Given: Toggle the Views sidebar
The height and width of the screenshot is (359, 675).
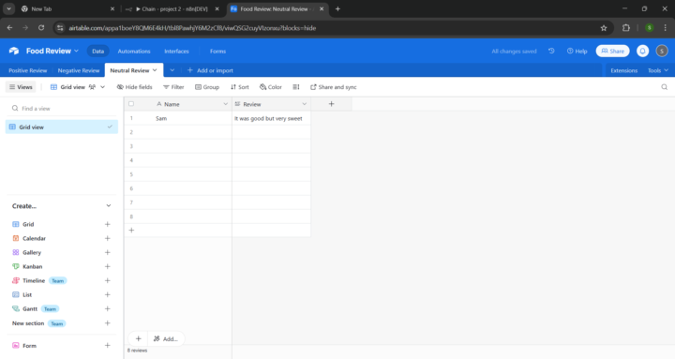Looking at the screenshot, I should point(21,87).
